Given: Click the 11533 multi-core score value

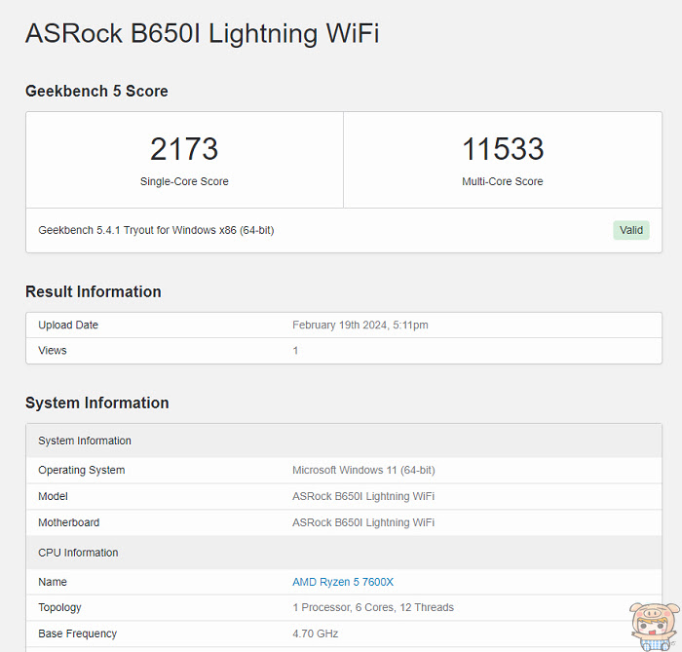Looking at the screenshot, I should 503,149.
